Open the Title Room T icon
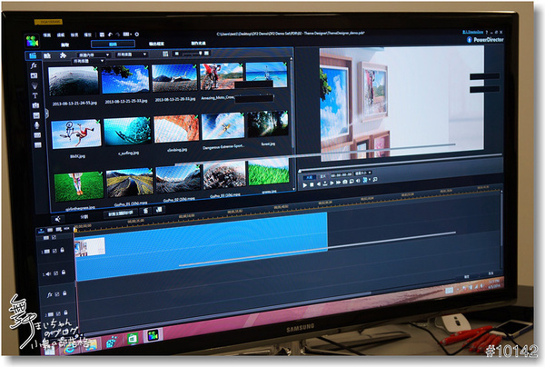 coord(35,95)
